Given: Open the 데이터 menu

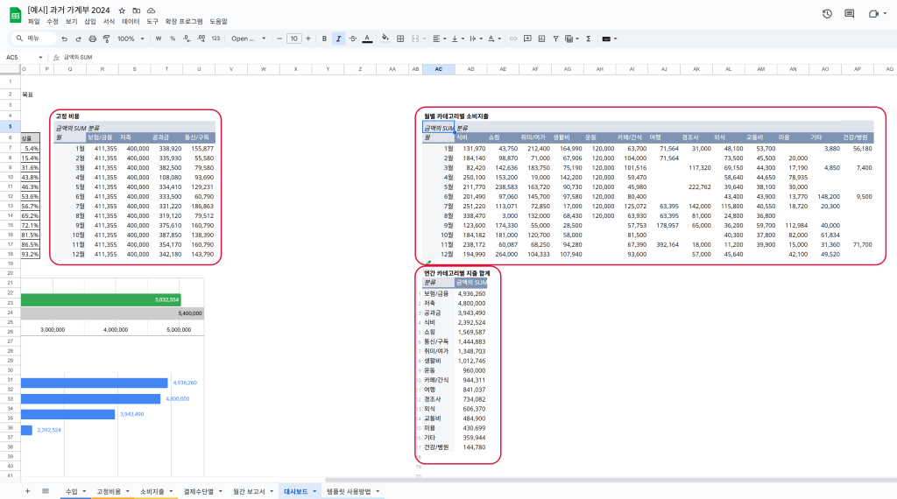Looking at the screenshot, I should tap(131, 21).
